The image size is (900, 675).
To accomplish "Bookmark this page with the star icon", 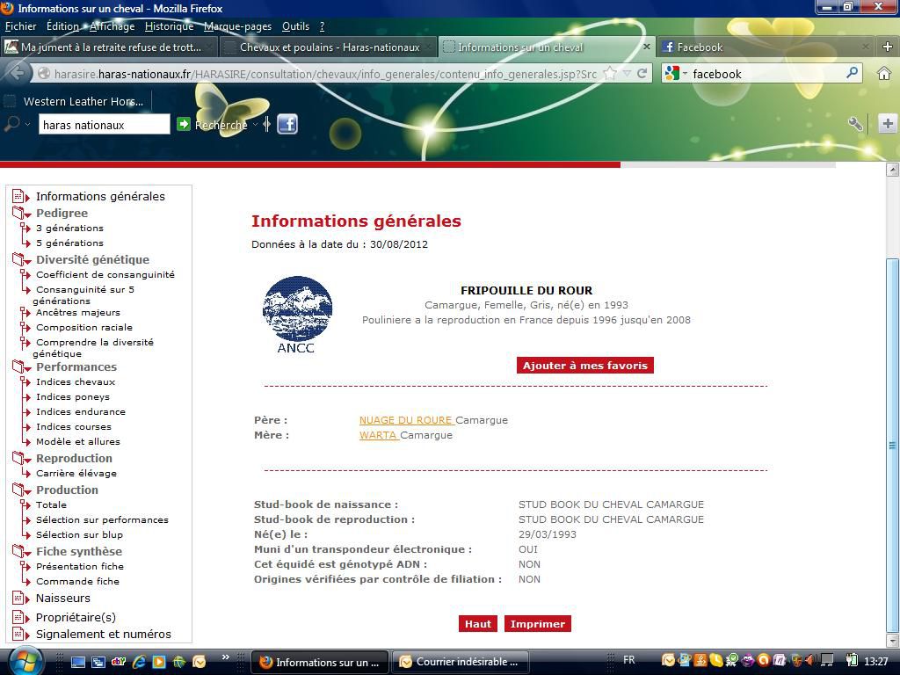I will point(610,74).
